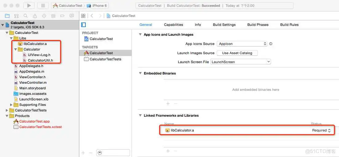Open the Project navigator folder icon

point(7,16)
